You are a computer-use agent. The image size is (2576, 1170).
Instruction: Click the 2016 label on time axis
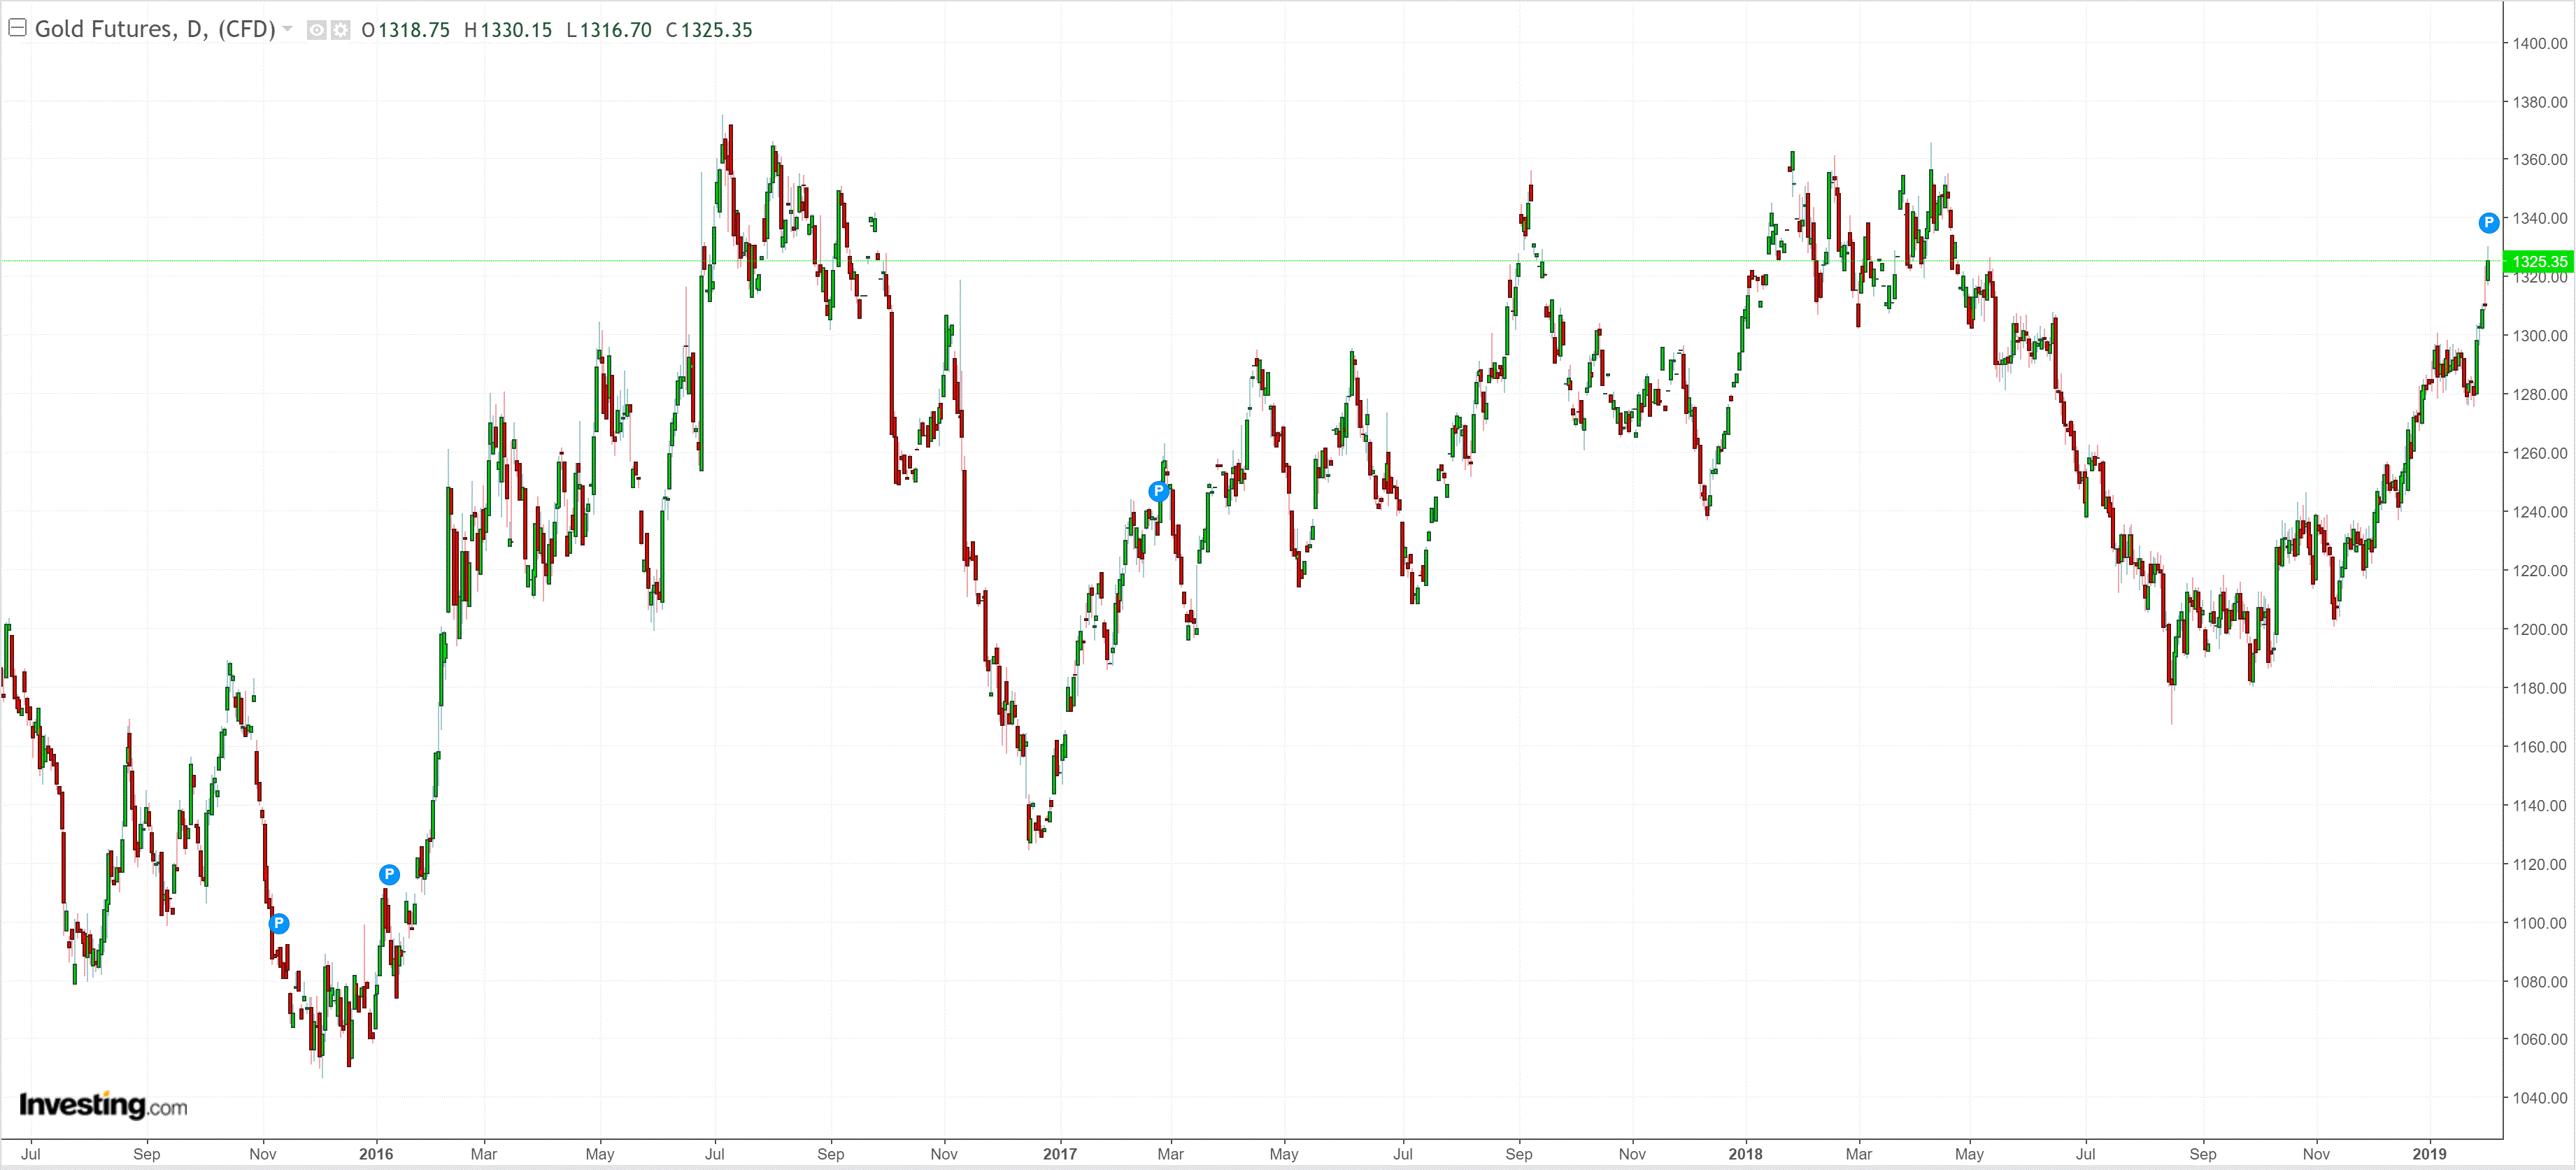tap(376, 1154)
